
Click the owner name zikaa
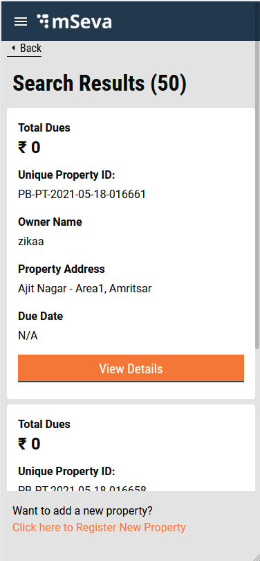click(30, 242)
